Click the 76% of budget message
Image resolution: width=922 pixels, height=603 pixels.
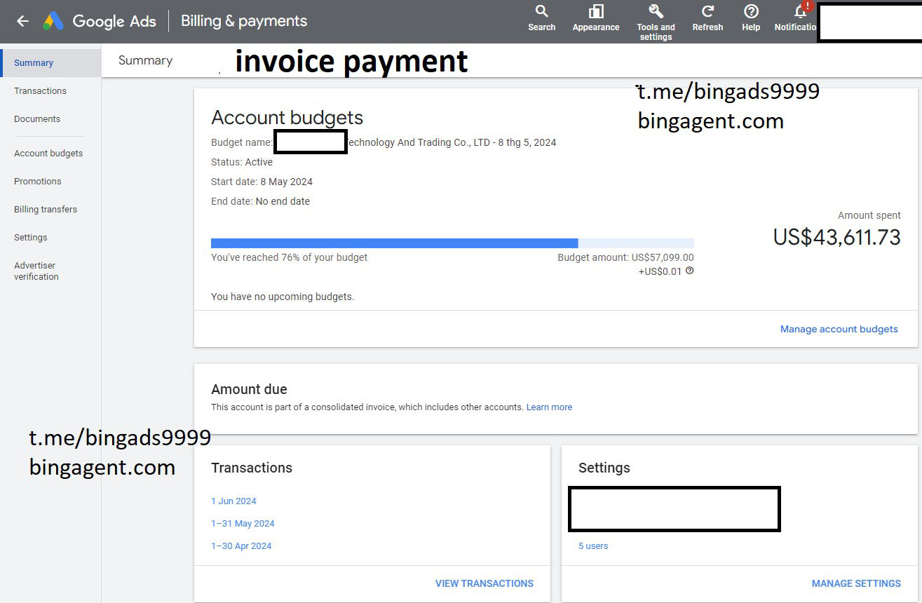[x=289, y=257]
